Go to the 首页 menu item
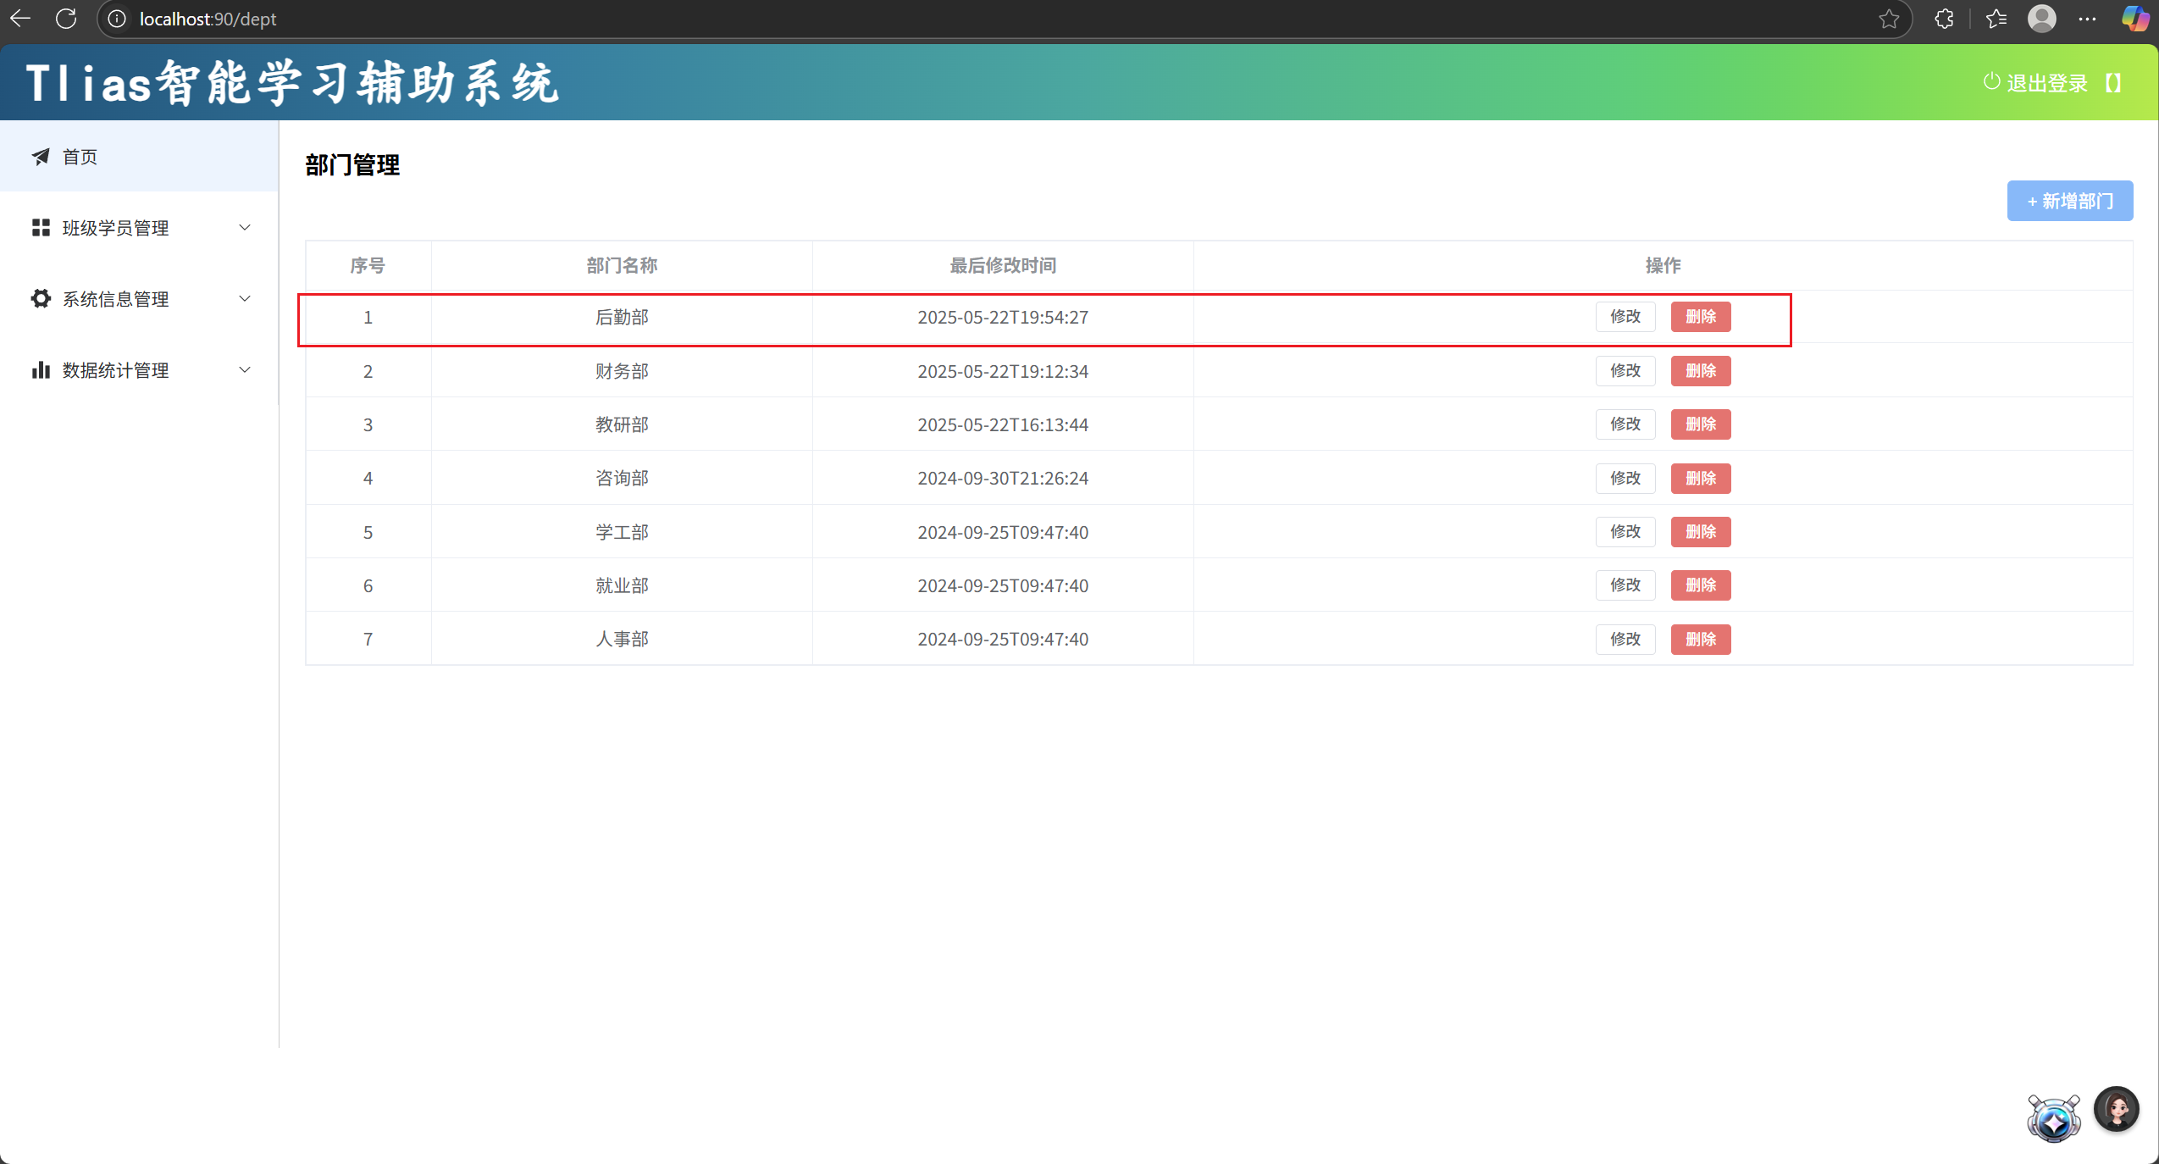Viewport: 2159px width, 1164px height. 80,157
